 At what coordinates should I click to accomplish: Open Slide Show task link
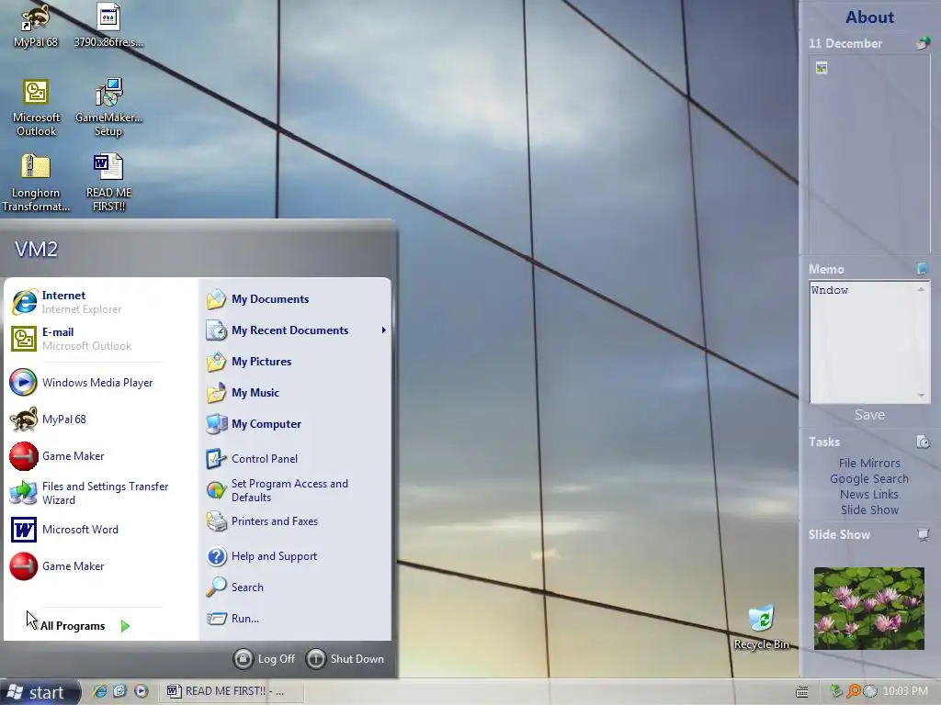(x=869, y=510)
